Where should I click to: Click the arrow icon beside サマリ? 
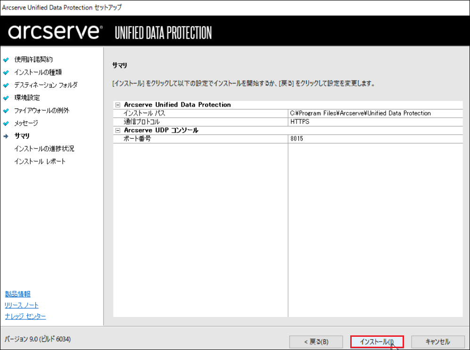pyautogui.click(x=6, y=136)
